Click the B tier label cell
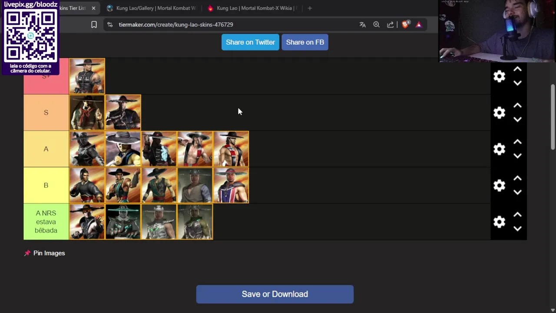 coord(46,186)
